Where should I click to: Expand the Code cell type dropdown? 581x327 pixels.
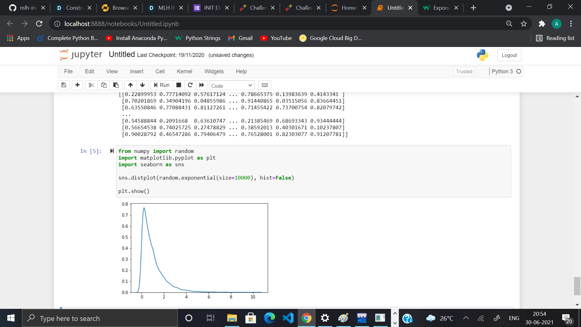pyautogui.click(x=232, y=86)
